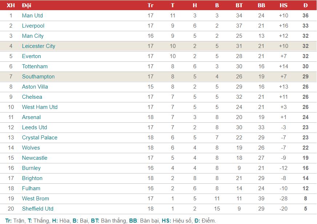Click the Everton team link

point(32,56)
